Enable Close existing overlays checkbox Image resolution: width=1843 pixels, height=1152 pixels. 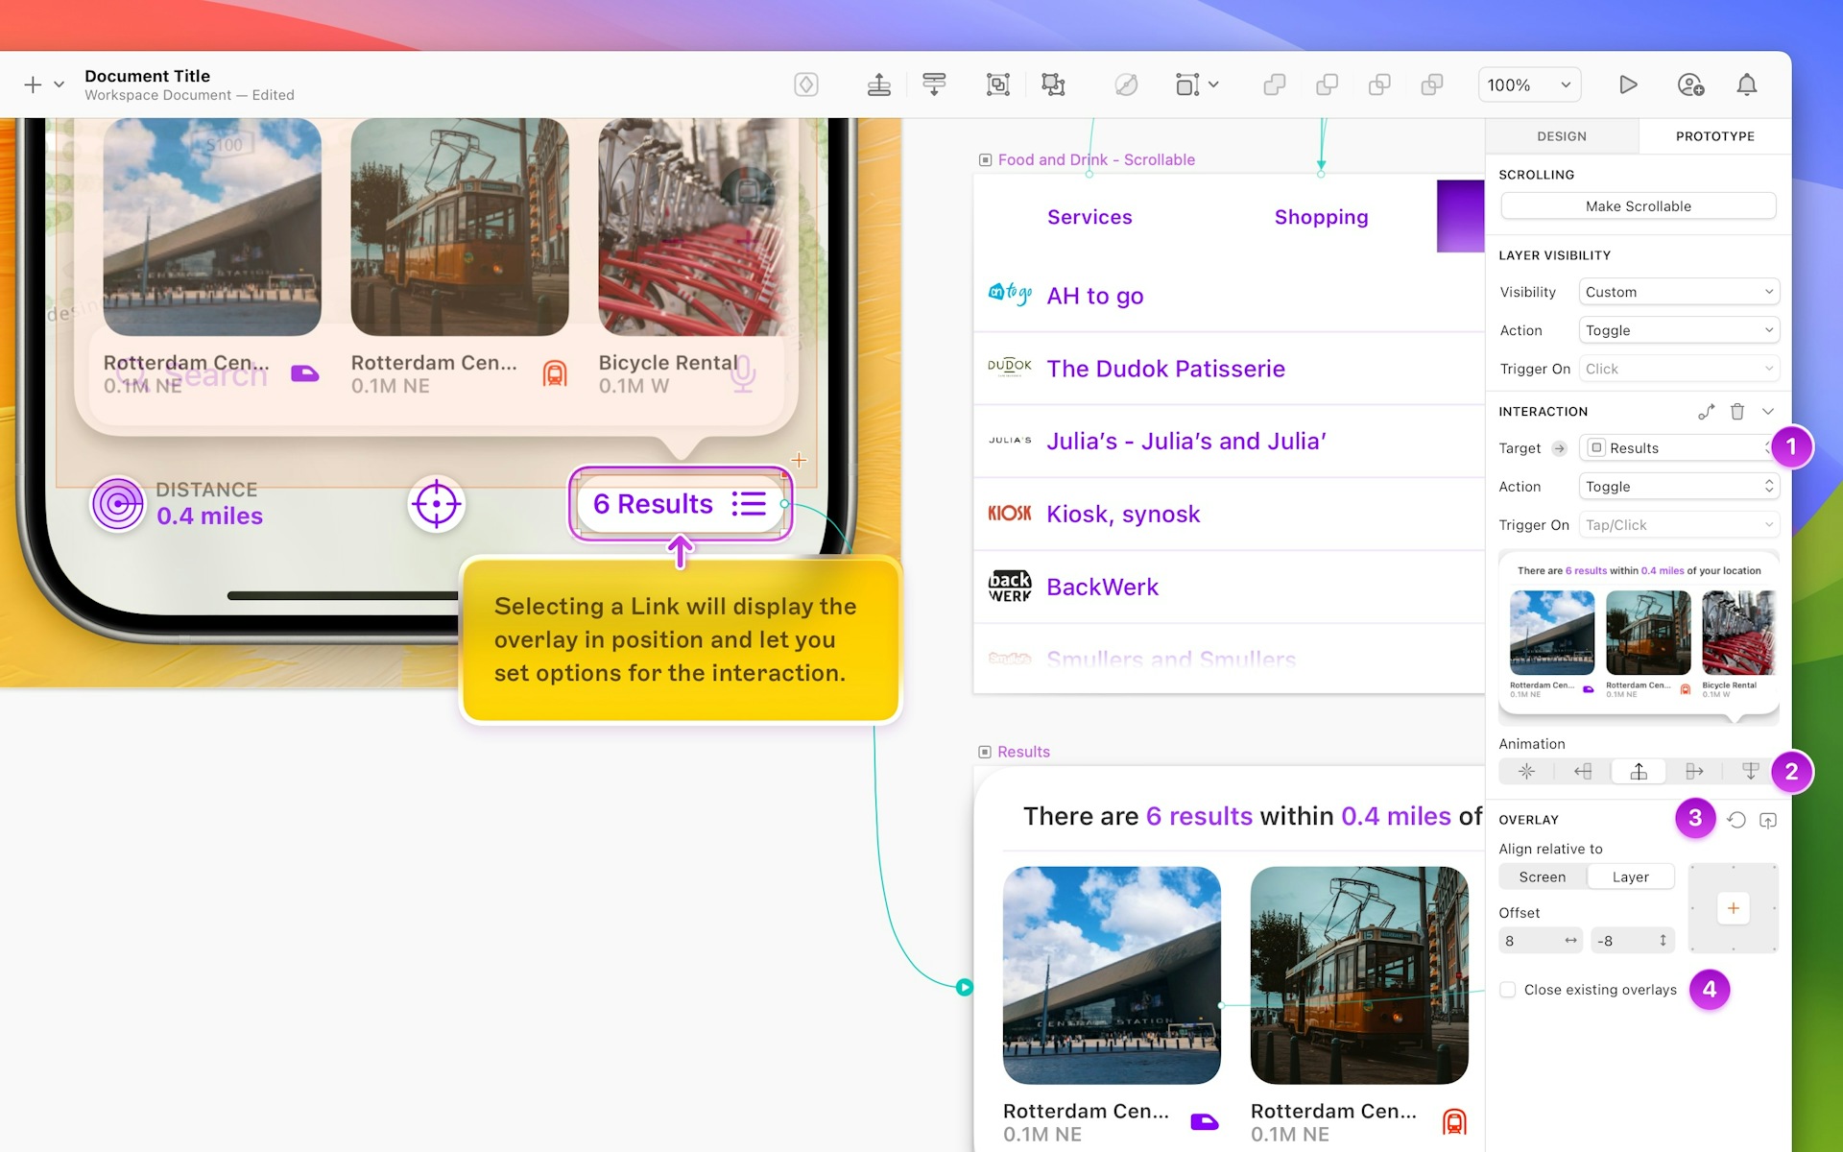[1508, 990]
